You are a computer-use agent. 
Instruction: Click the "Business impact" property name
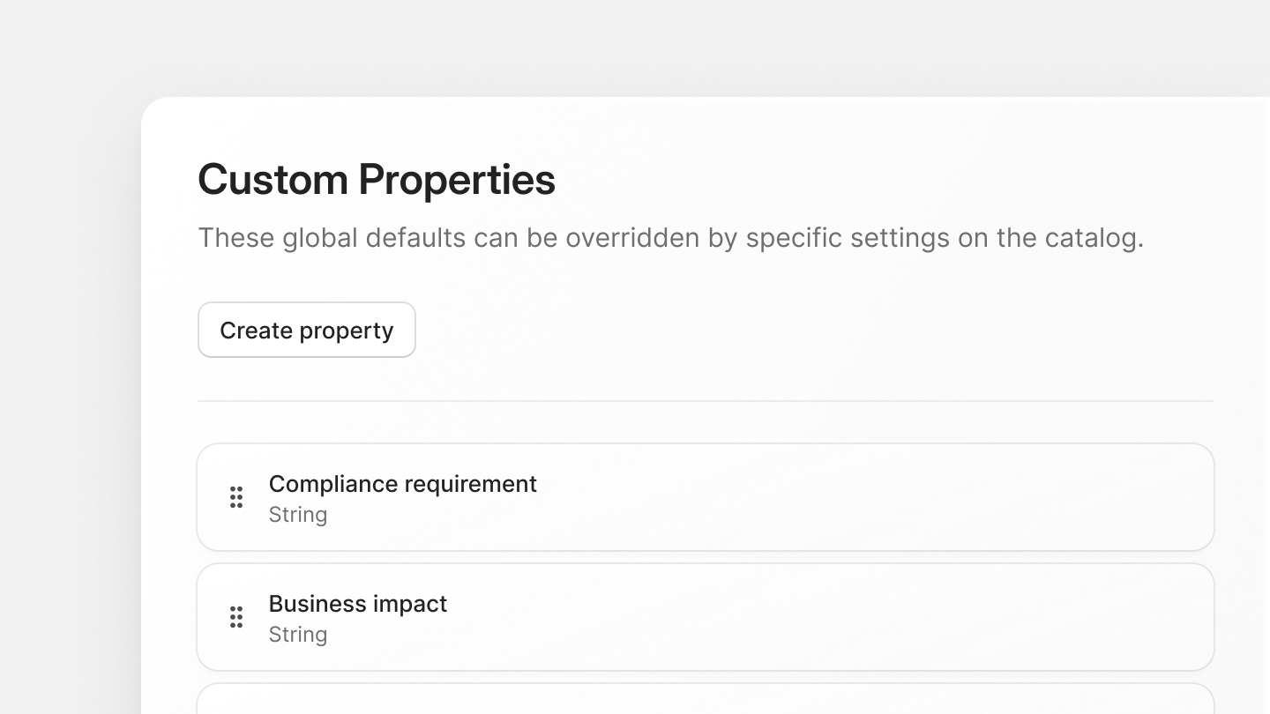coord(357,604)
